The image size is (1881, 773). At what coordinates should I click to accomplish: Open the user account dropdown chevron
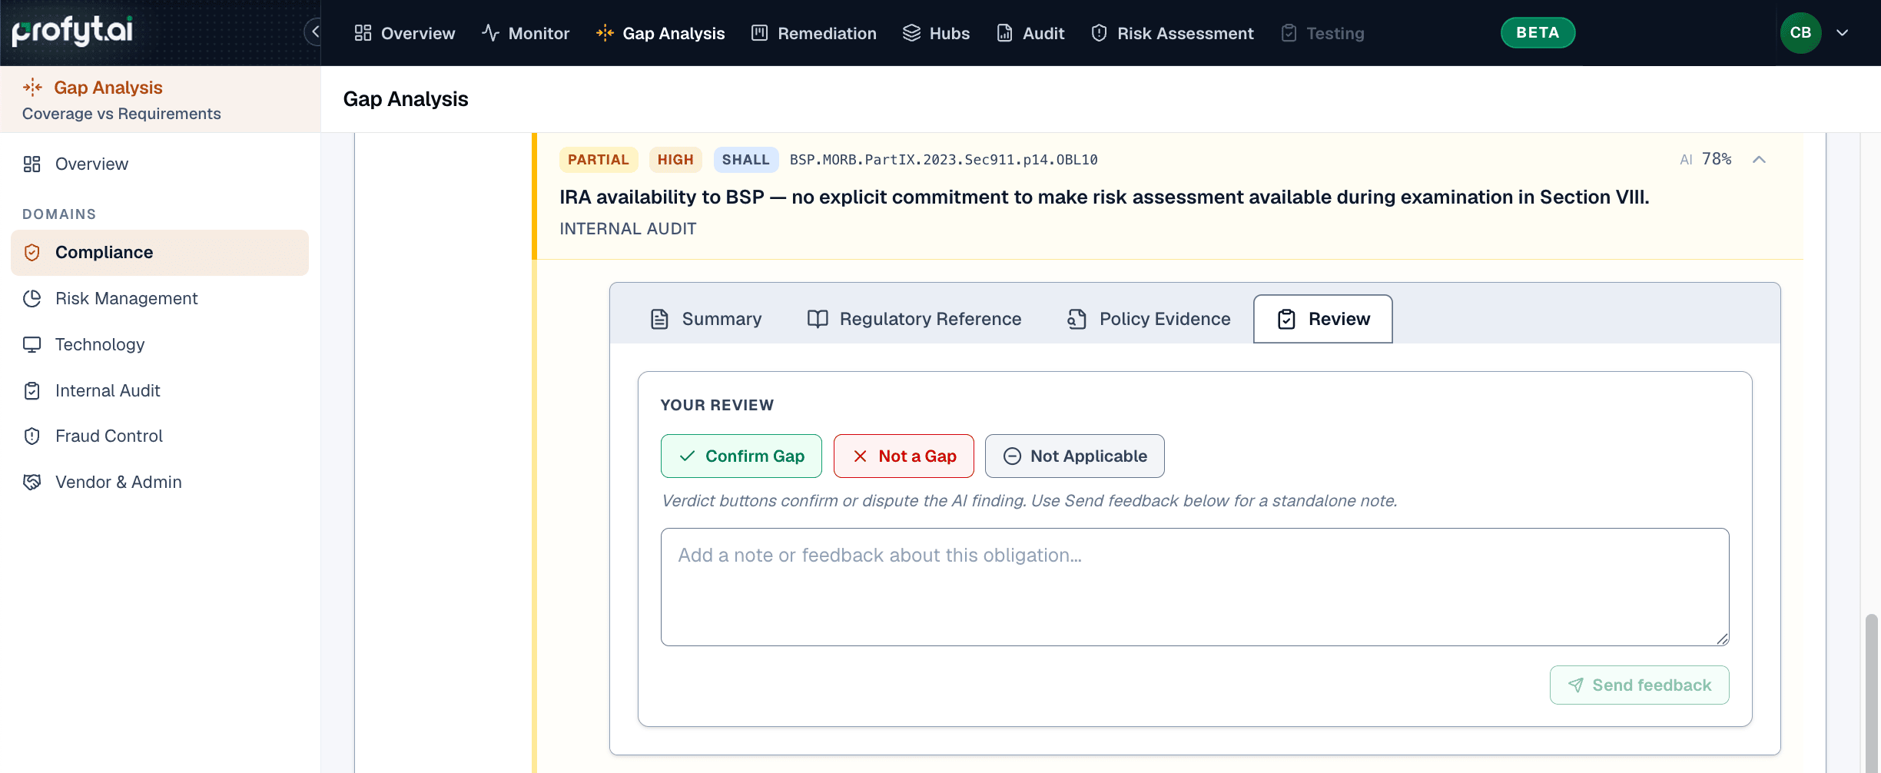point(1842,33)
